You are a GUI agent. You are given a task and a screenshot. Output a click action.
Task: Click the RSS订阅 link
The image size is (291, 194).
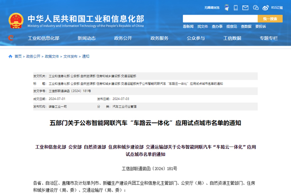pyautogui.click(x=276, y=8)
